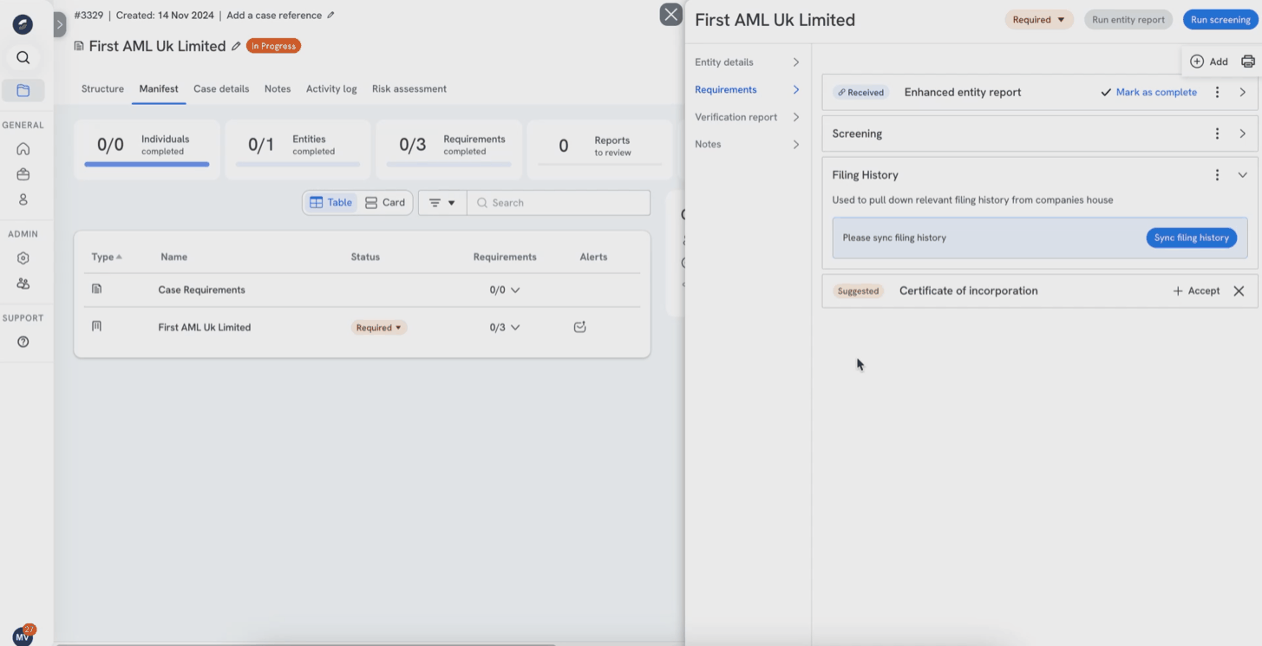Open the search icon in left sidebar
This screenshot has width=1262, height=646.
tap(23, 58)
